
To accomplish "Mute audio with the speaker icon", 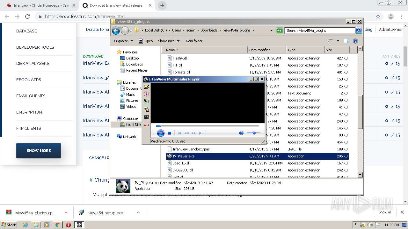I will click(241, 133).
